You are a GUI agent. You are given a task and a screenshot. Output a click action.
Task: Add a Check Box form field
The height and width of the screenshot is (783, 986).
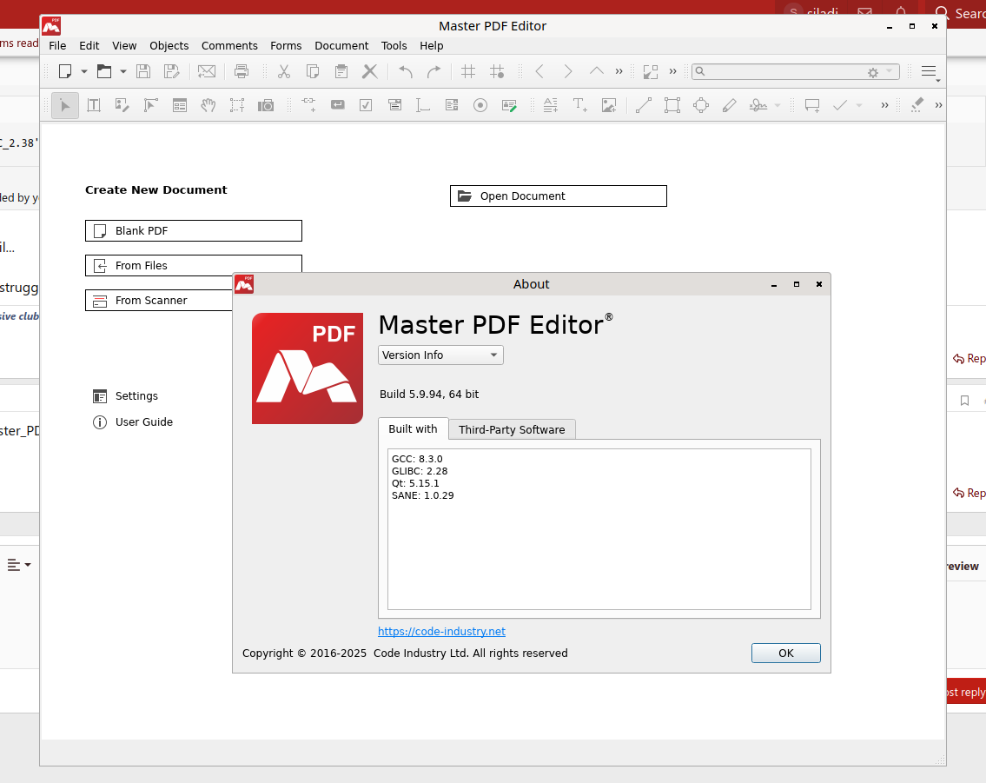366,105
